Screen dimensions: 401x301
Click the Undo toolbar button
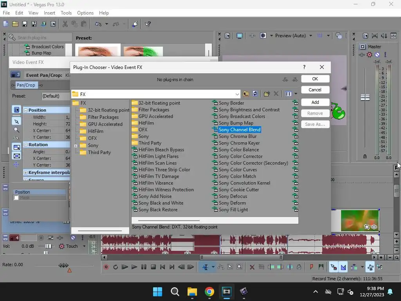pos(98,24)
